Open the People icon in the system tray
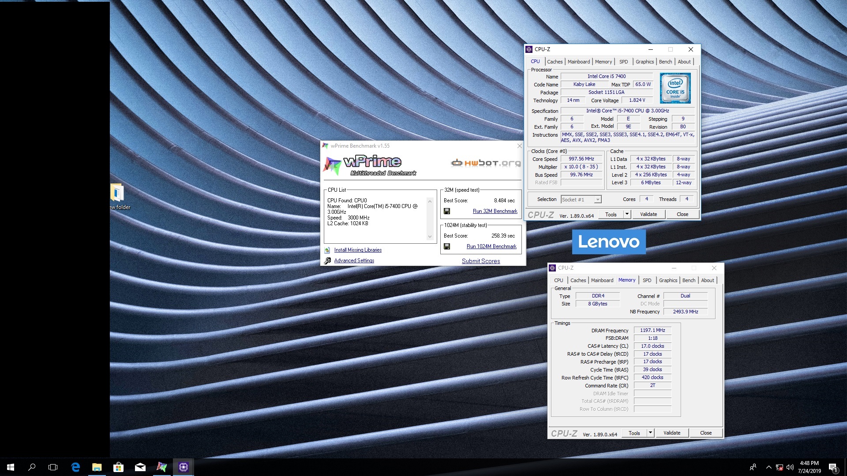Image resolution: width=847 pixels, height=476 pixels. (753, 467)
